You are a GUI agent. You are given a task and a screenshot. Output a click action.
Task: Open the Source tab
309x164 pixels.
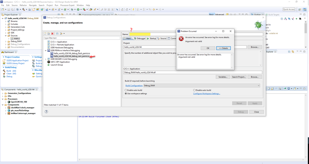162,39
